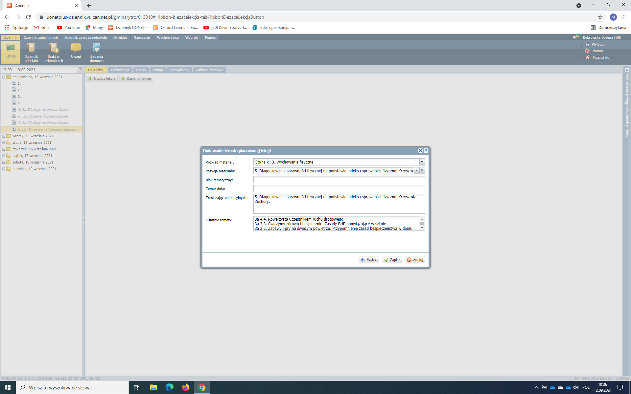The height and width of the screenshot is (394, 631).
Task: Open the Wychowawca menu tab
Action: click(168, 37)
